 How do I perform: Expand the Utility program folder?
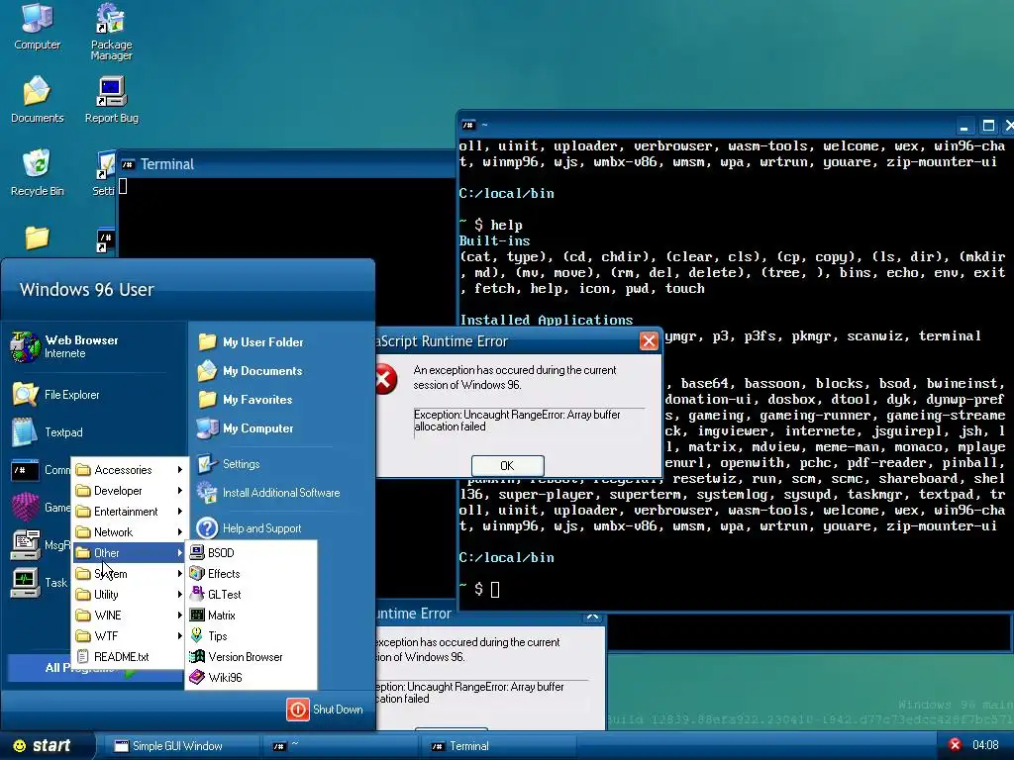[129, 594]
